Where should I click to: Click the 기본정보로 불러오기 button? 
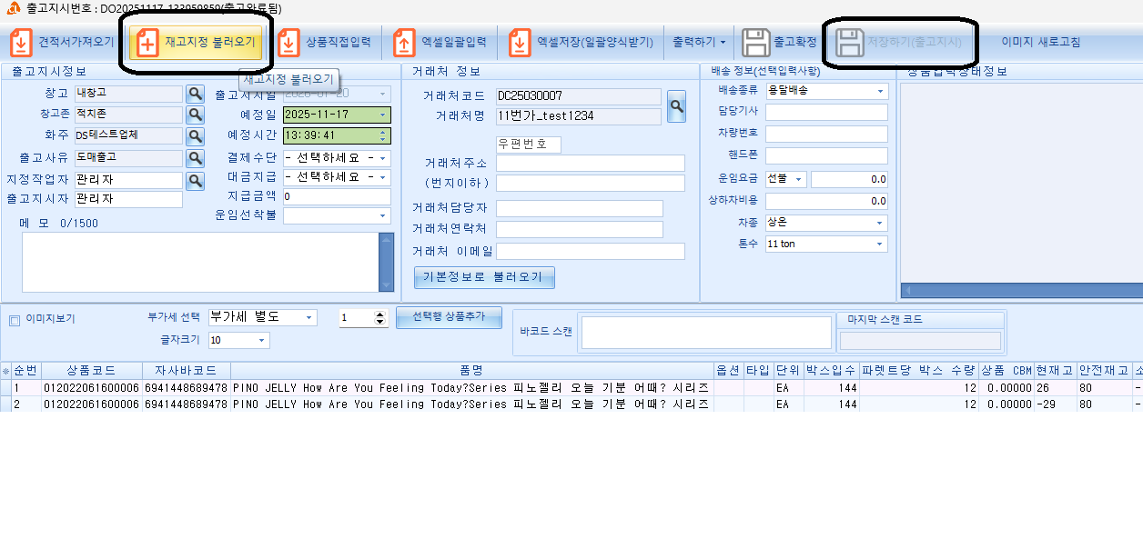click(x=484, y=277)
